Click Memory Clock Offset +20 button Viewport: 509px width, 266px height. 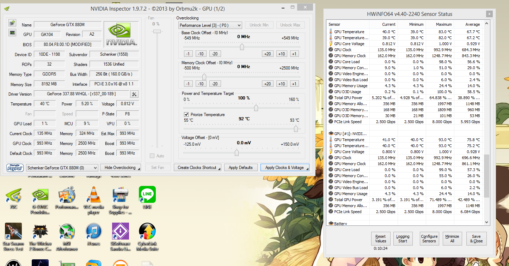(x=268, y=84)
